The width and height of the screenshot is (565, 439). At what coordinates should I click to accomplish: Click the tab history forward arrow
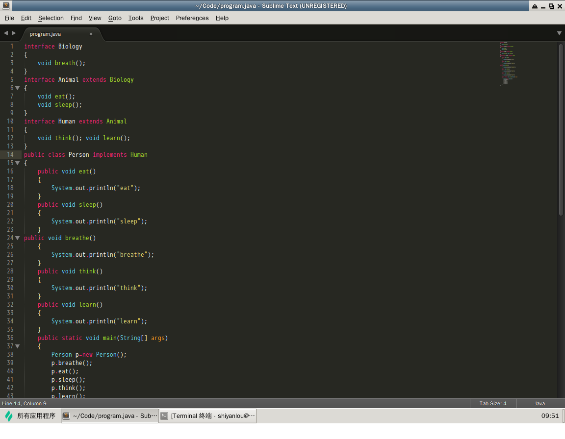(x=14, y=33)
